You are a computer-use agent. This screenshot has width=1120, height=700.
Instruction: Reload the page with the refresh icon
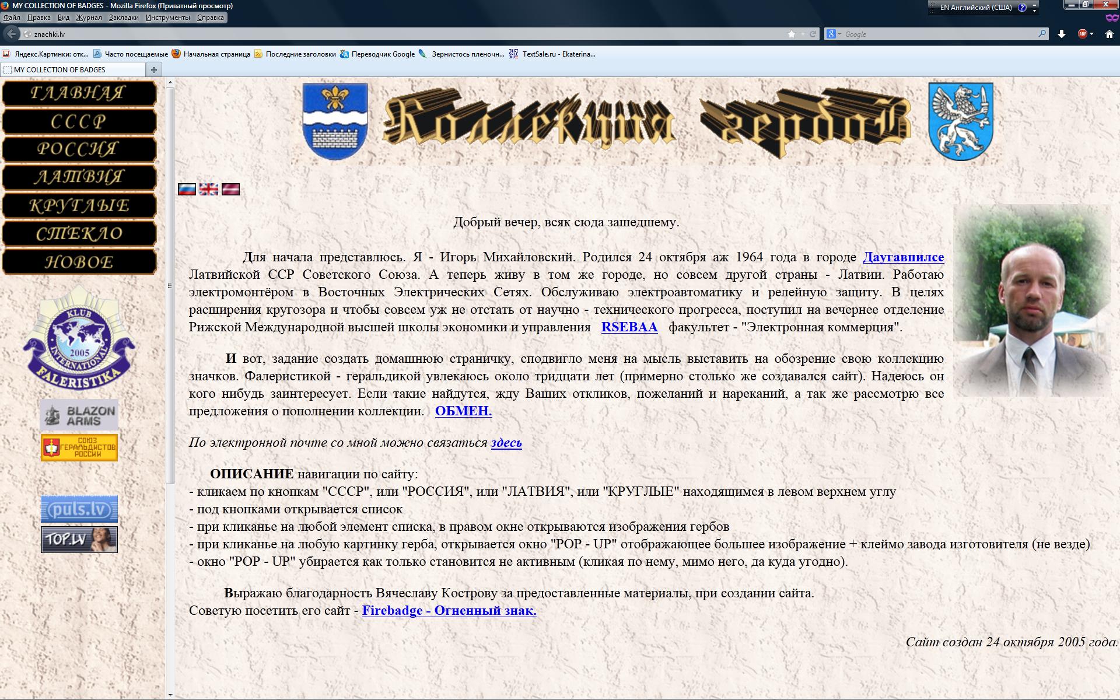[x=813, y=34]
